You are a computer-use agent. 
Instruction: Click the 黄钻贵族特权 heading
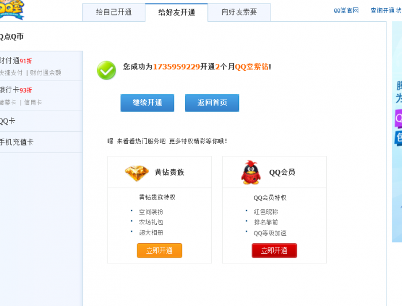point(157,197)
